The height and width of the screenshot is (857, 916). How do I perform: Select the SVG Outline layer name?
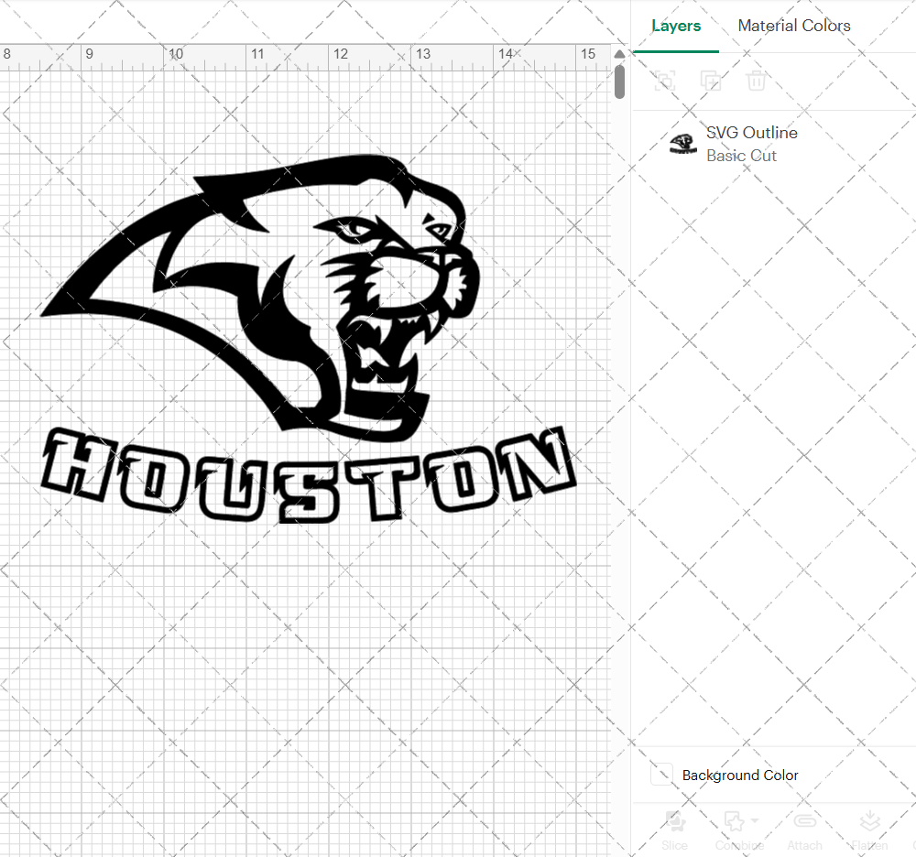[752, 133]
